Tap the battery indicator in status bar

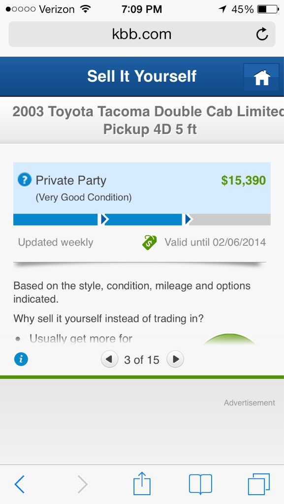coord(268,9)
